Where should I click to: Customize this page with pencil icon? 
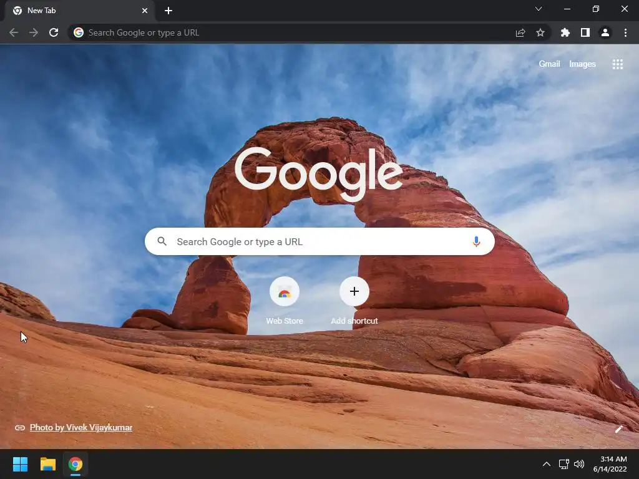619,429
